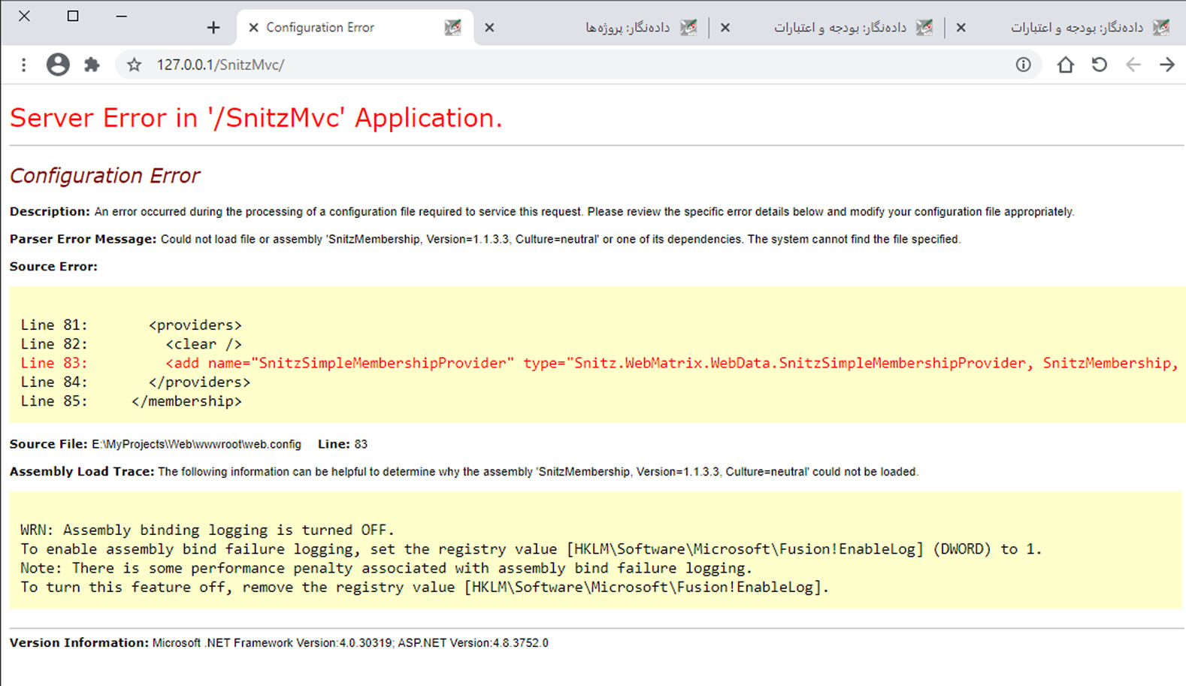Close the Configuration Error tab
The width and height of the screenshot is (1186, 686).
pos(253,28)
